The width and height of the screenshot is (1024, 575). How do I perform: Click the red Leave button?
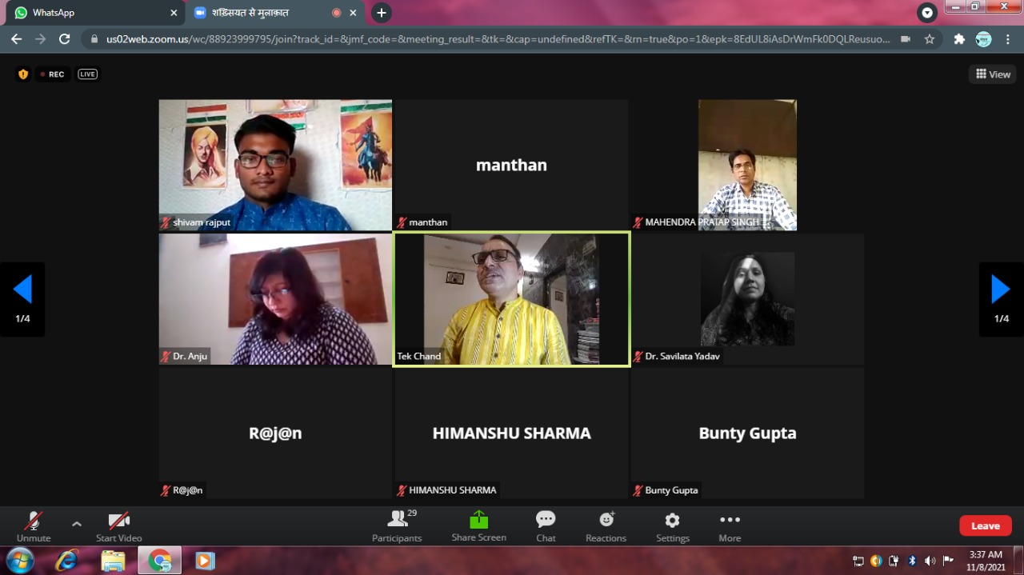(x=985, y=525)
